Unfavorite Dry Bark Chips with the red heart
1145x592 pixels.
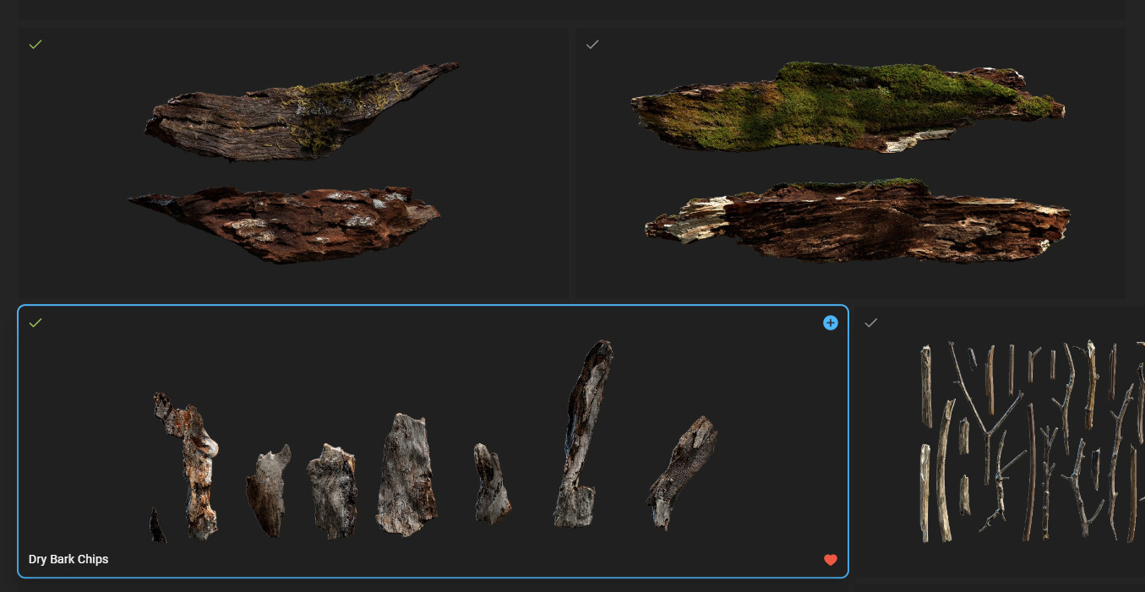coord(831,560)
